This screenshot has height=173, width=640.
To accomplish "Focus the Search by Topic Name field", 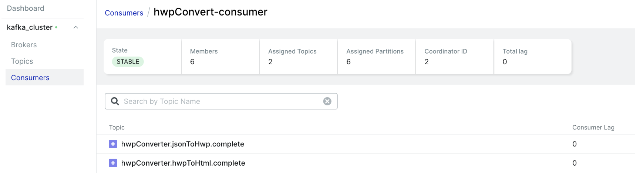I will [222, 101].
